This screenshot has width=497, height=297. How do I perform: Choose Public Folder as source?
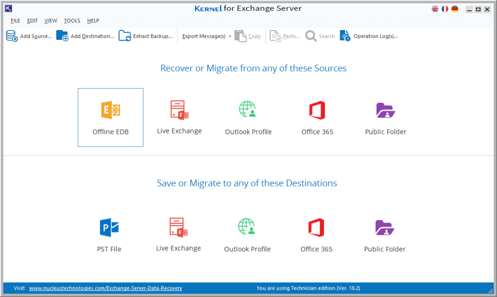(x=385, y=117)
